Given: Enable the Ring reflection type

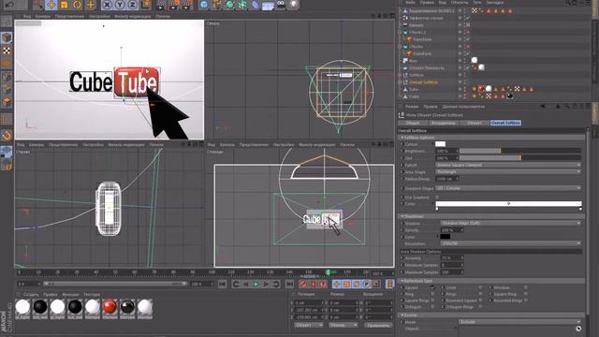Looking at the screenshot, I should click(x=432, y=294).
